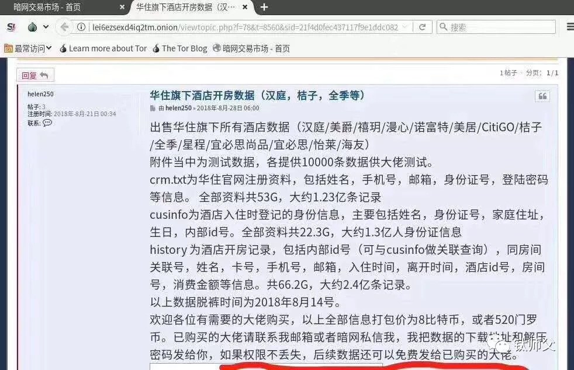This screenshot has height=370, width=574.
Task: Click the NoScript S! toolbar icon
Action: 11,27
